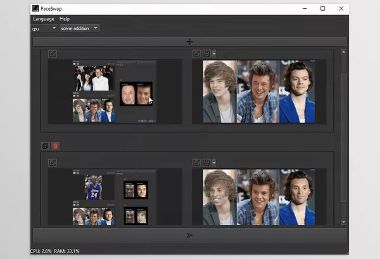
Task: Click the scrollbar up arrow
Action: point(344,52)
